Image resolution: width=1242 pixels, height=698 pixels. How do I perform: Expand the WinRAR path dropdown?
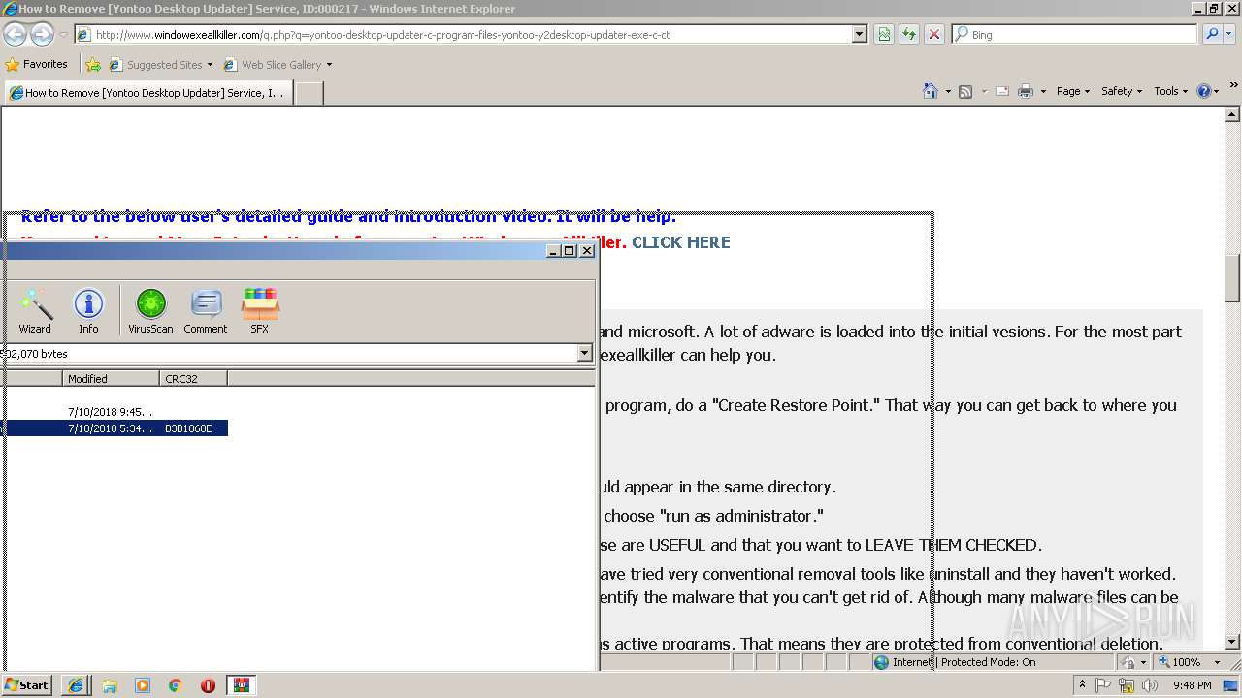584,354
